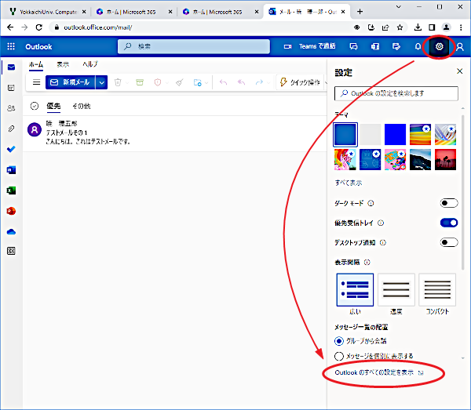This screenshot has width=471, height=410.
Task: Open Files attachments paperclip in sidebar
Action: coord(11,129)
